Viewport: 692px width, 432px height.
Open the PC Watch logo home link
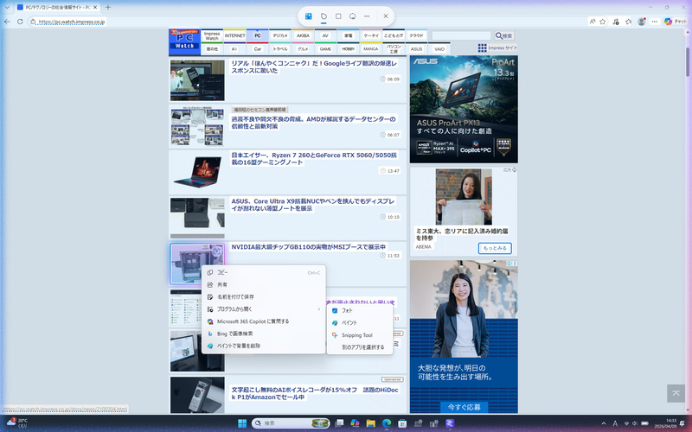(184, 41)
